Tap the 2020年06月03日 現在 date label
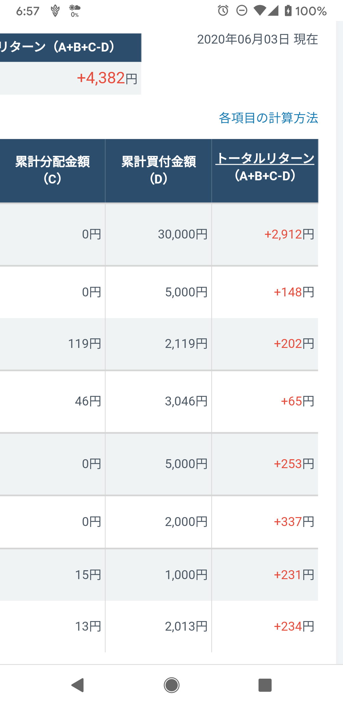Screen dimensions: 343x706 258,39
